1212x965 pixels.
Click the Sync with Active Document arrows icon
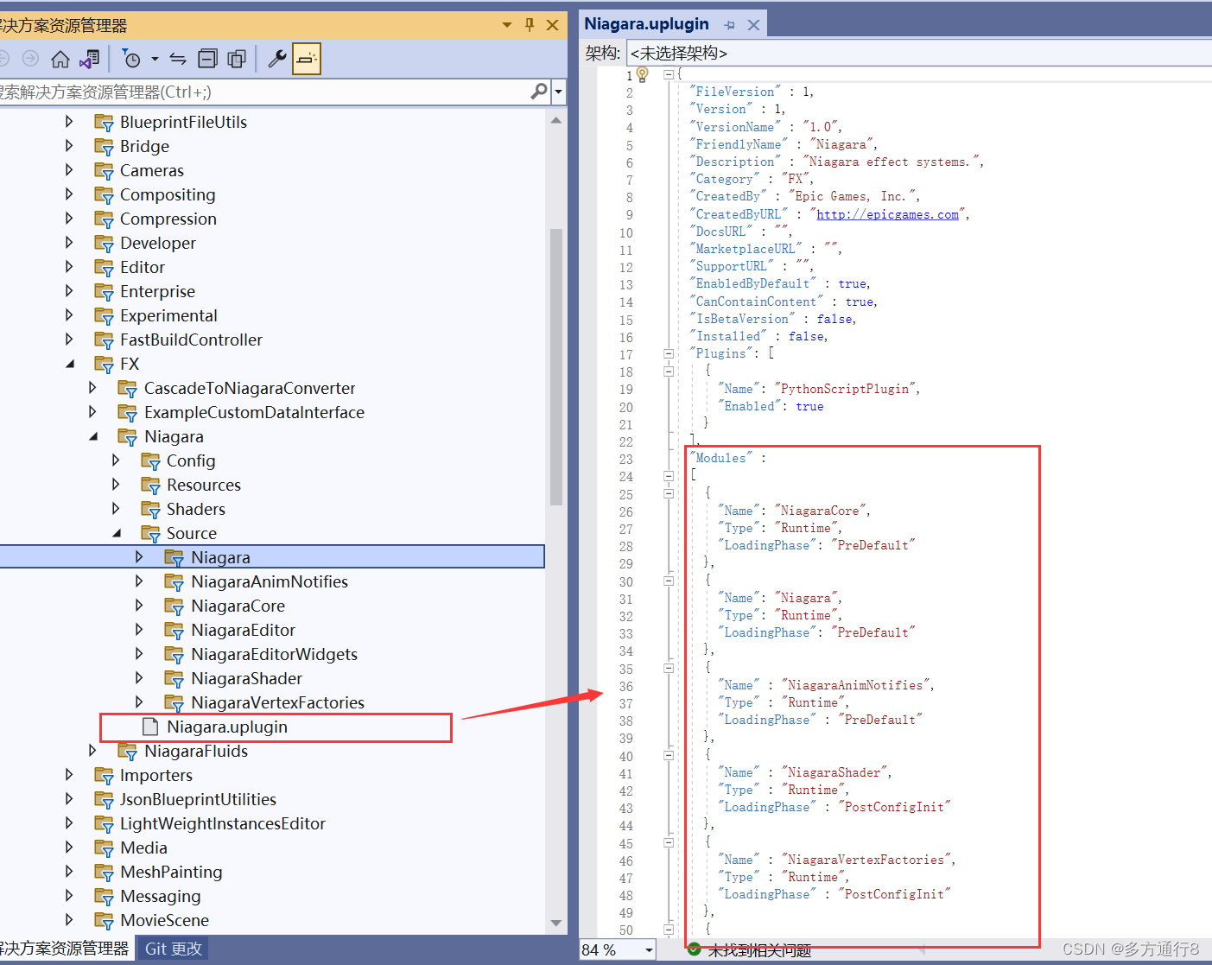pyautogui.click(x=178, y=59)
